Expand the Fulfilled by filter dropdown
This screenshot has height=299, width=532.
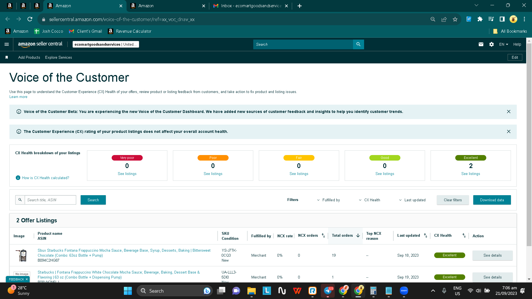[329, 200]
